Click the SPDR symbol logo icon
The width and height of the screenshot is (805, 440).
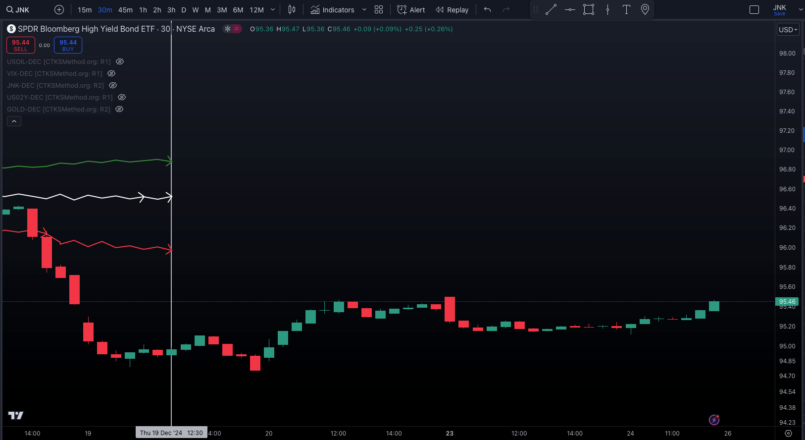pyautogui.click(x=11, y=29)
